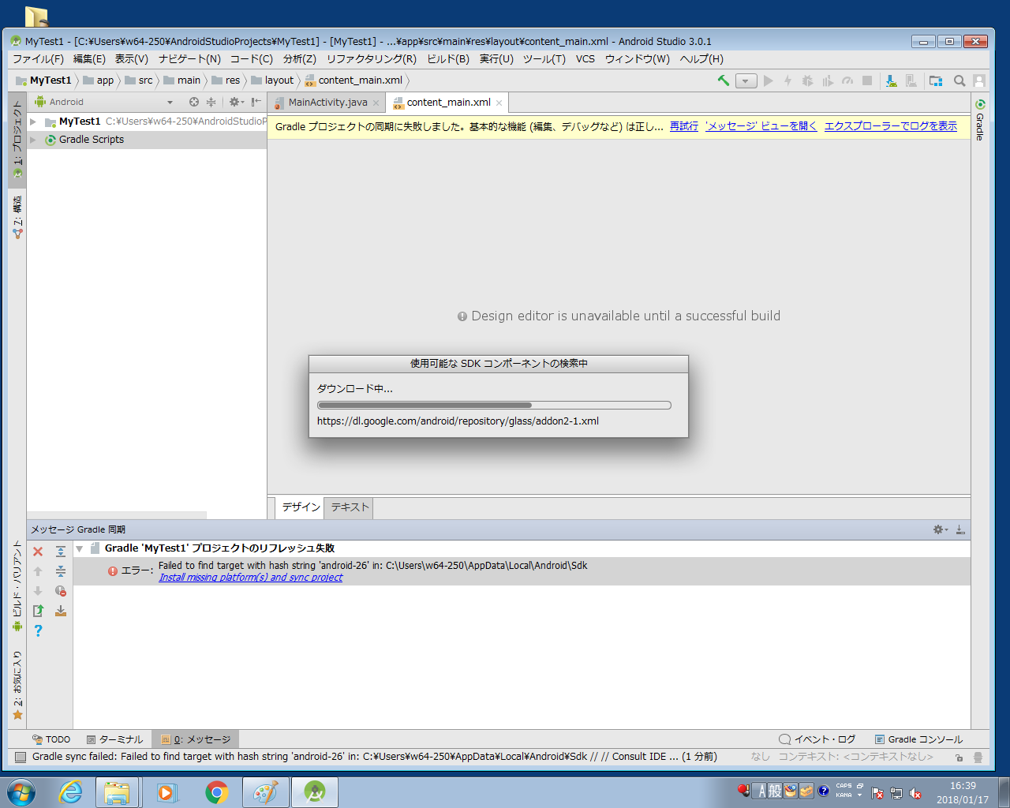1010x808 pixels.
Task: Click the Stop square icon
Action: coord(867,80)
